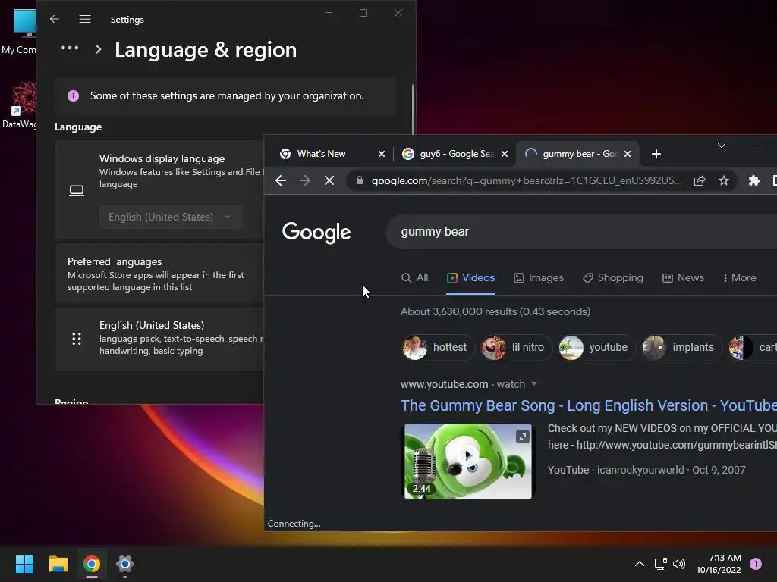
Task: Filter results by lil nitro chip
Action: tap(514, 347)
